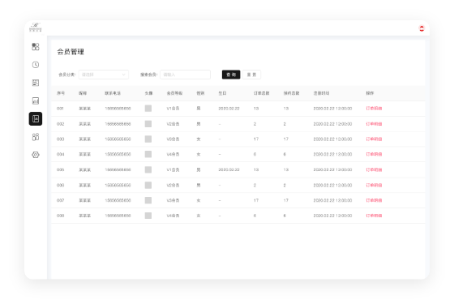This screenshot has height=308, width=454.
Task: Open 订单明细 link for row 001
Action: point(374,109)
